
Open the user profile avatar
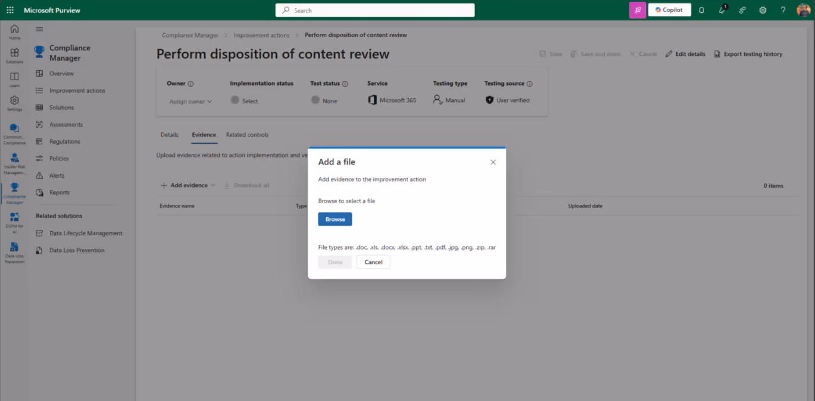[x=803, y=10]
